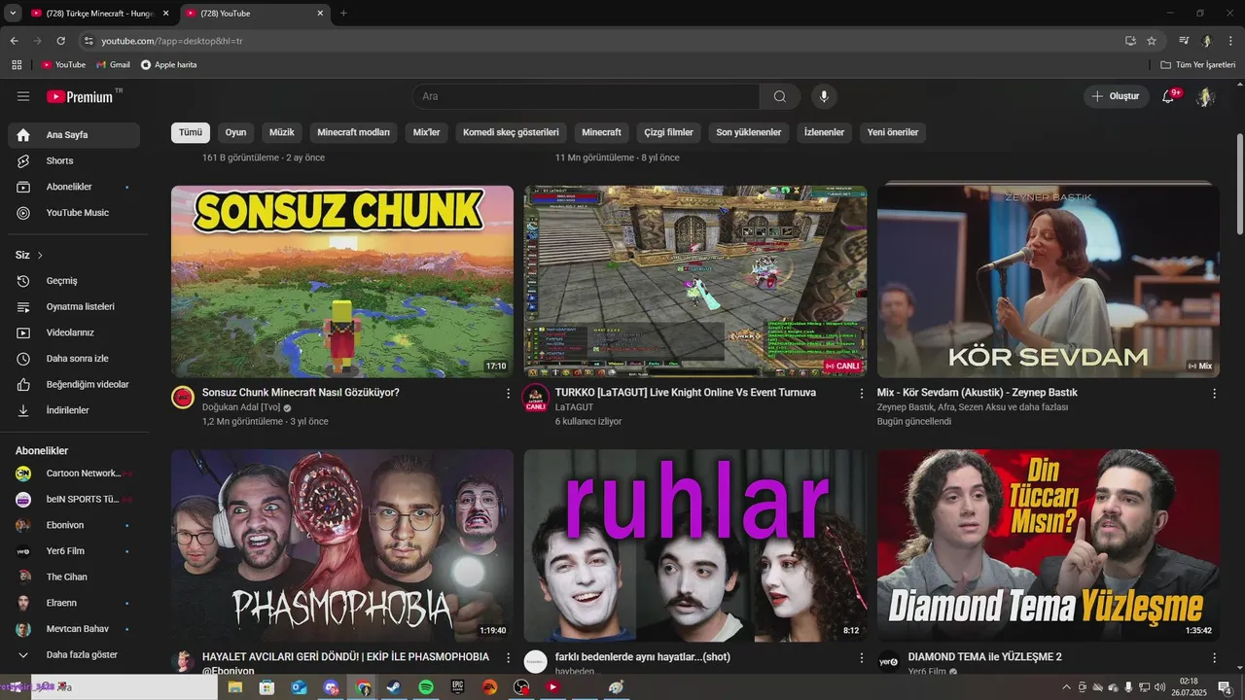Open the Yer6 Film subscription channel
1245x700 pixels.
[x=74, y=551]
